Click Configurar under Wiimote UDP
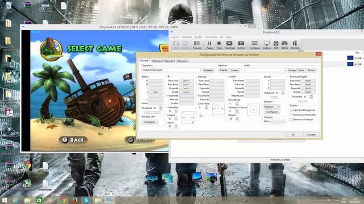The width and height of the screenshot is (364, 204). (150, 122)
